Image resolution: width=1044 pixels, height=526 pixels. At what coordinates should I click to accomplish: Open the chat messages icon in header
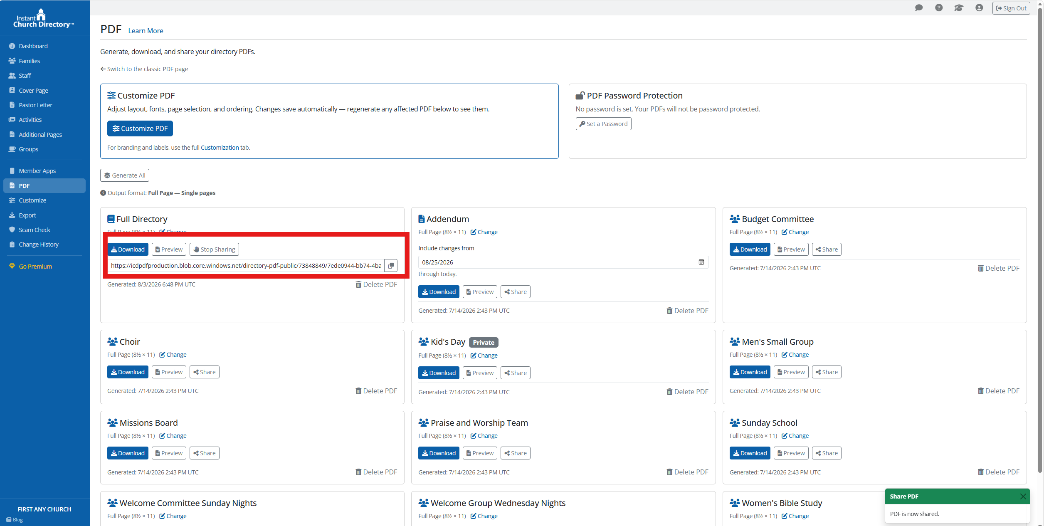tap(919, 8)
